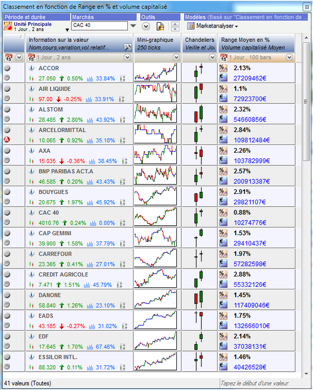This screenshot has width=313, height=390.
Task: Open the EADS mini chart thumbnail
Action: click(x=155, y=320)
